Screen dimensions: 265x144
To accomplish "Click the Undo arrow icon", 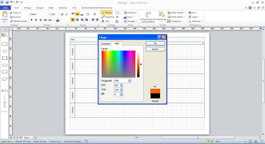I will coord(11,2).
